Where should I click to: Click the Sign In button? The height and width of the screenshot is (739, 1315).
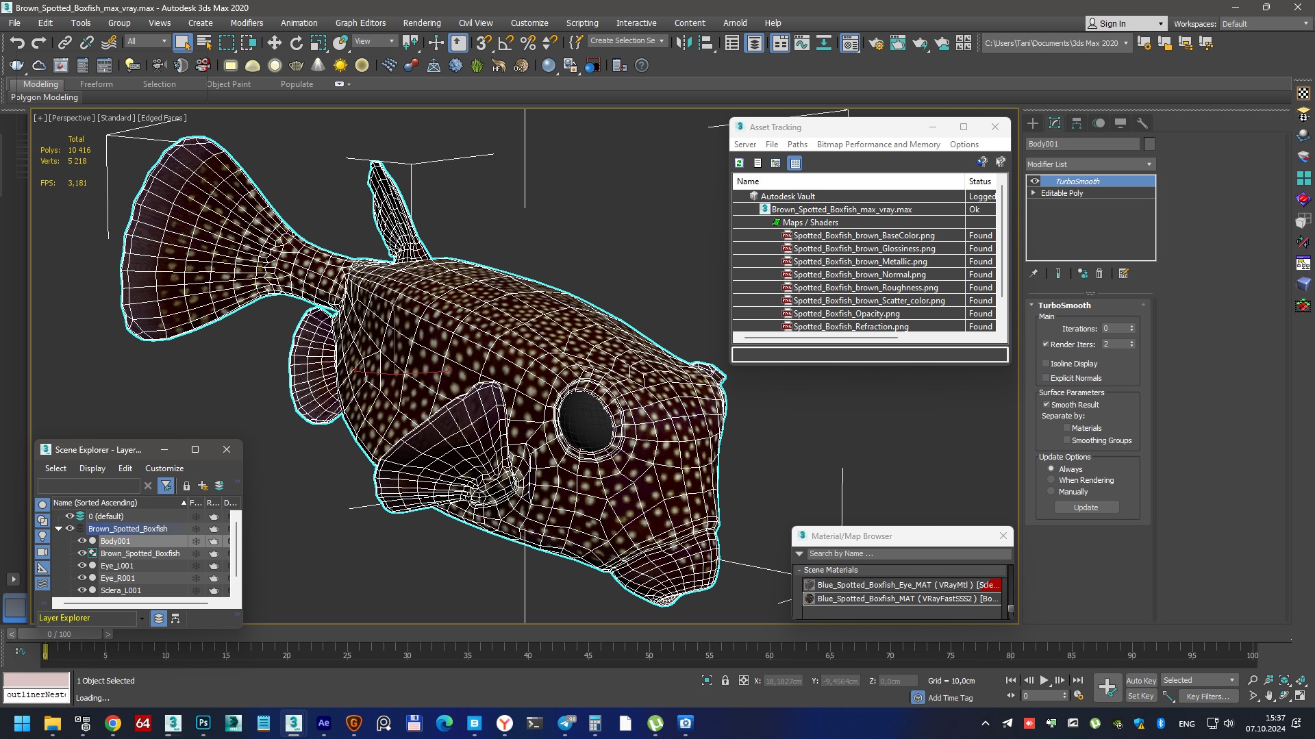coord(1126,23)
